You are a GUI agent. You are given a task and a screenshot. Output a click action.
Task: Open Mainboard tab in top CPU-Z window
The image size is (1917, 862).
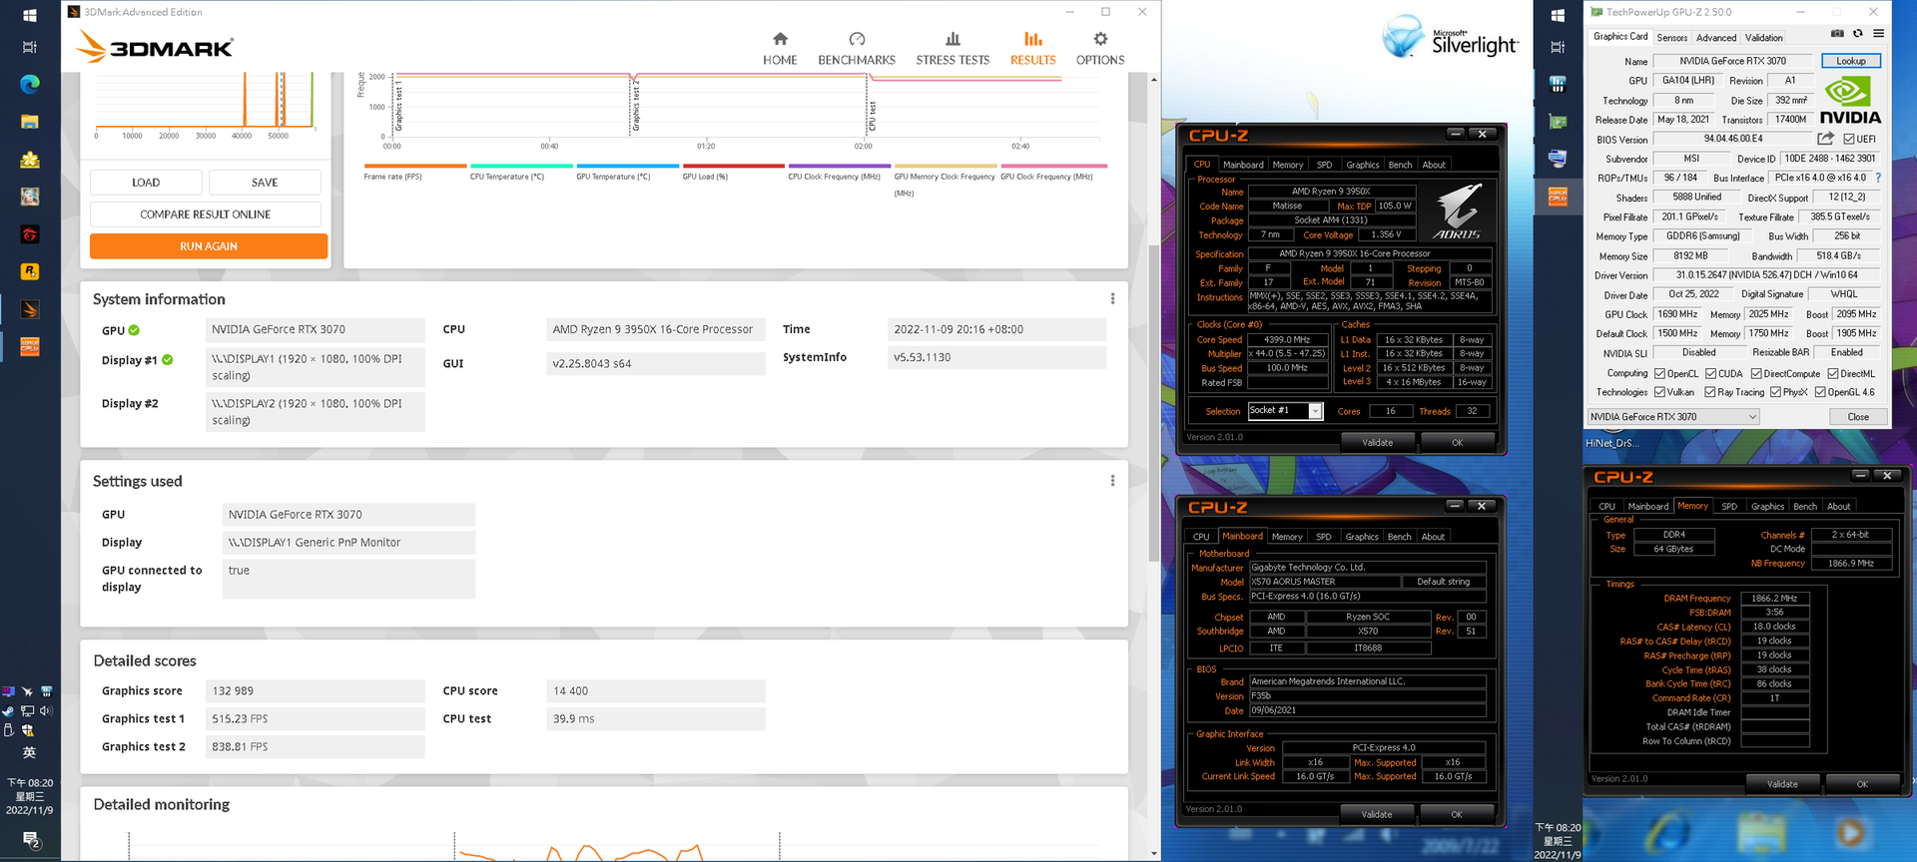point(1243,165)
